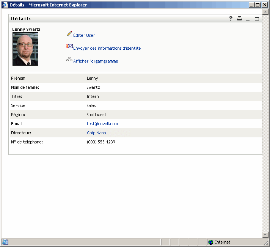Click the Nom de famille: label

[x=25, y=87]
